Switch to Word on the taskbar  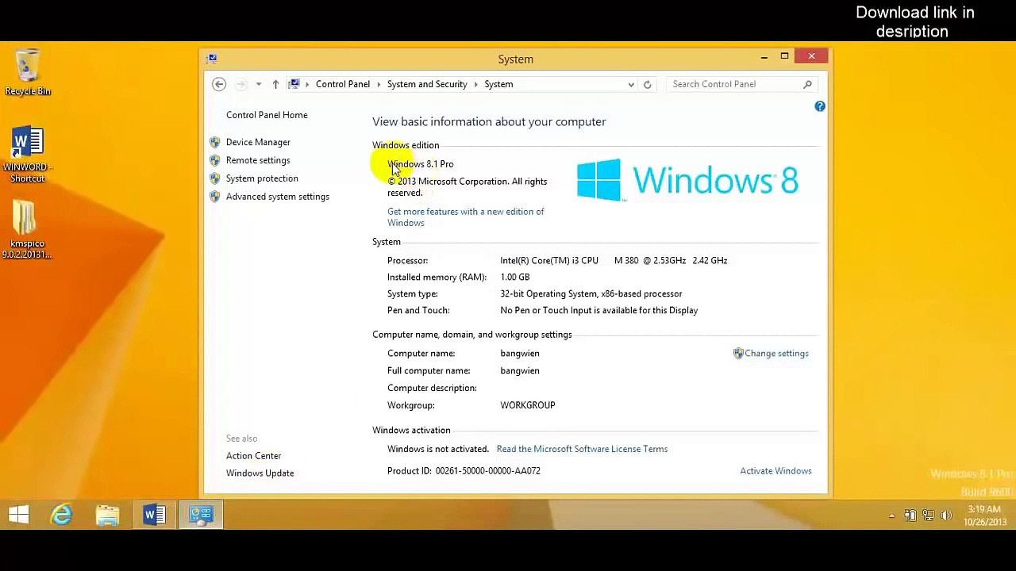[x=154, y=515]
